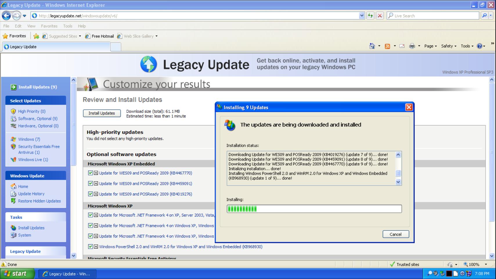Click the Stop loading icon

click(380, 16)
